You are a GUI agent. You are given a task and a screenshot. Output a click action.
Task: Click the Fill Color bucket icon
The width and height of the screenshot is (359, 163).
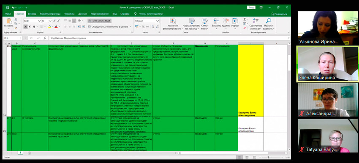(x=50, y=27)
